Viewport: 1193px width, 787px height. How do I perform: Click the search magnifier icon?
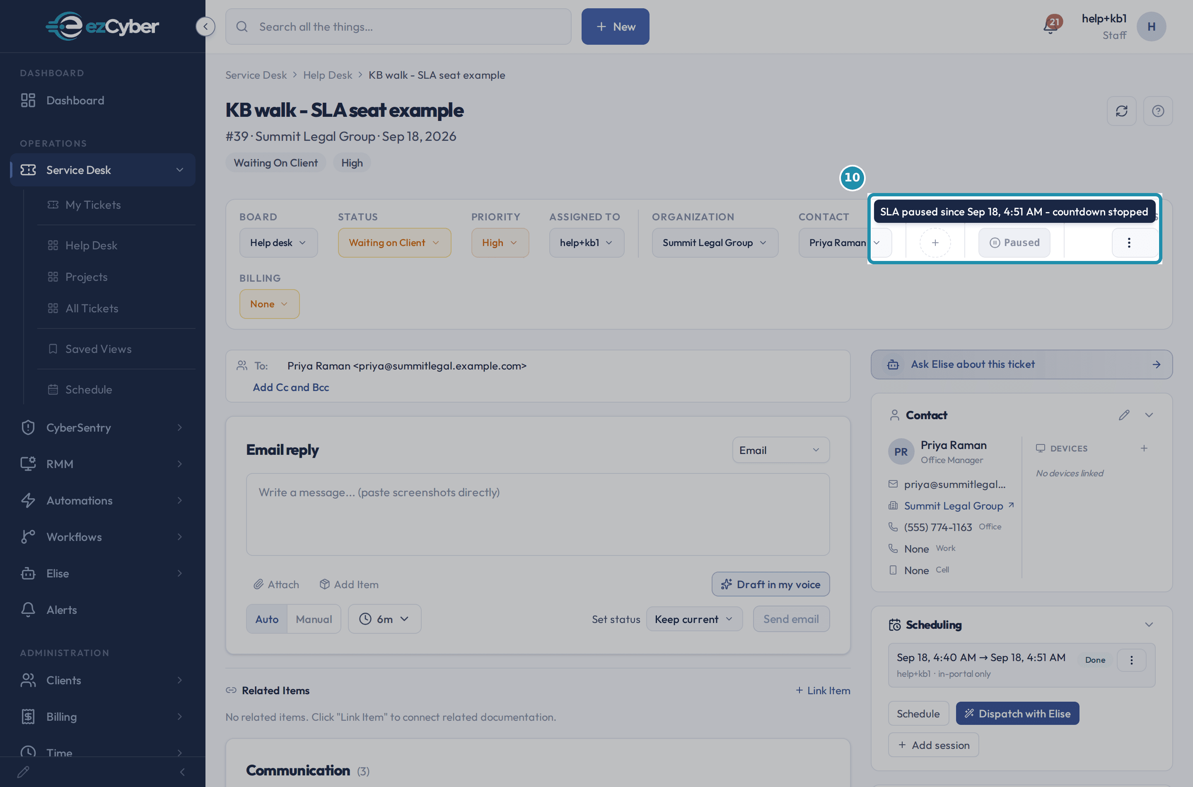tap(242, 27)
